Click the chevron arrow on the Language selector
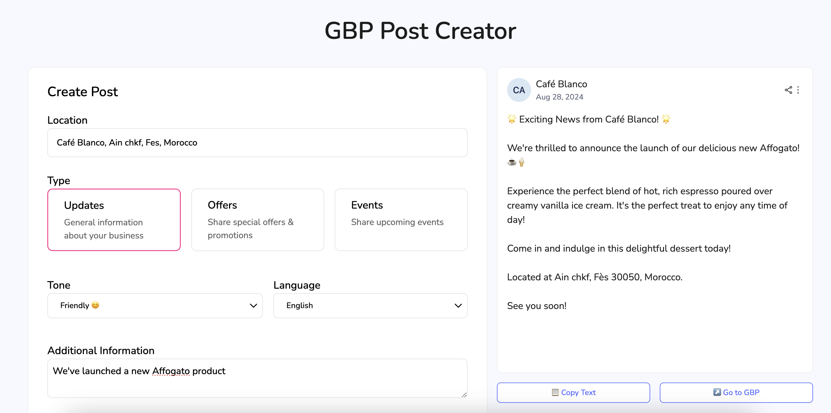The height and width of the screenshot is (413, 831). [x=458, y=305]
